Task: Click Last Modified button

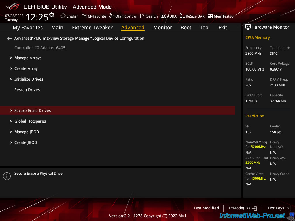Action: point(206,208)
